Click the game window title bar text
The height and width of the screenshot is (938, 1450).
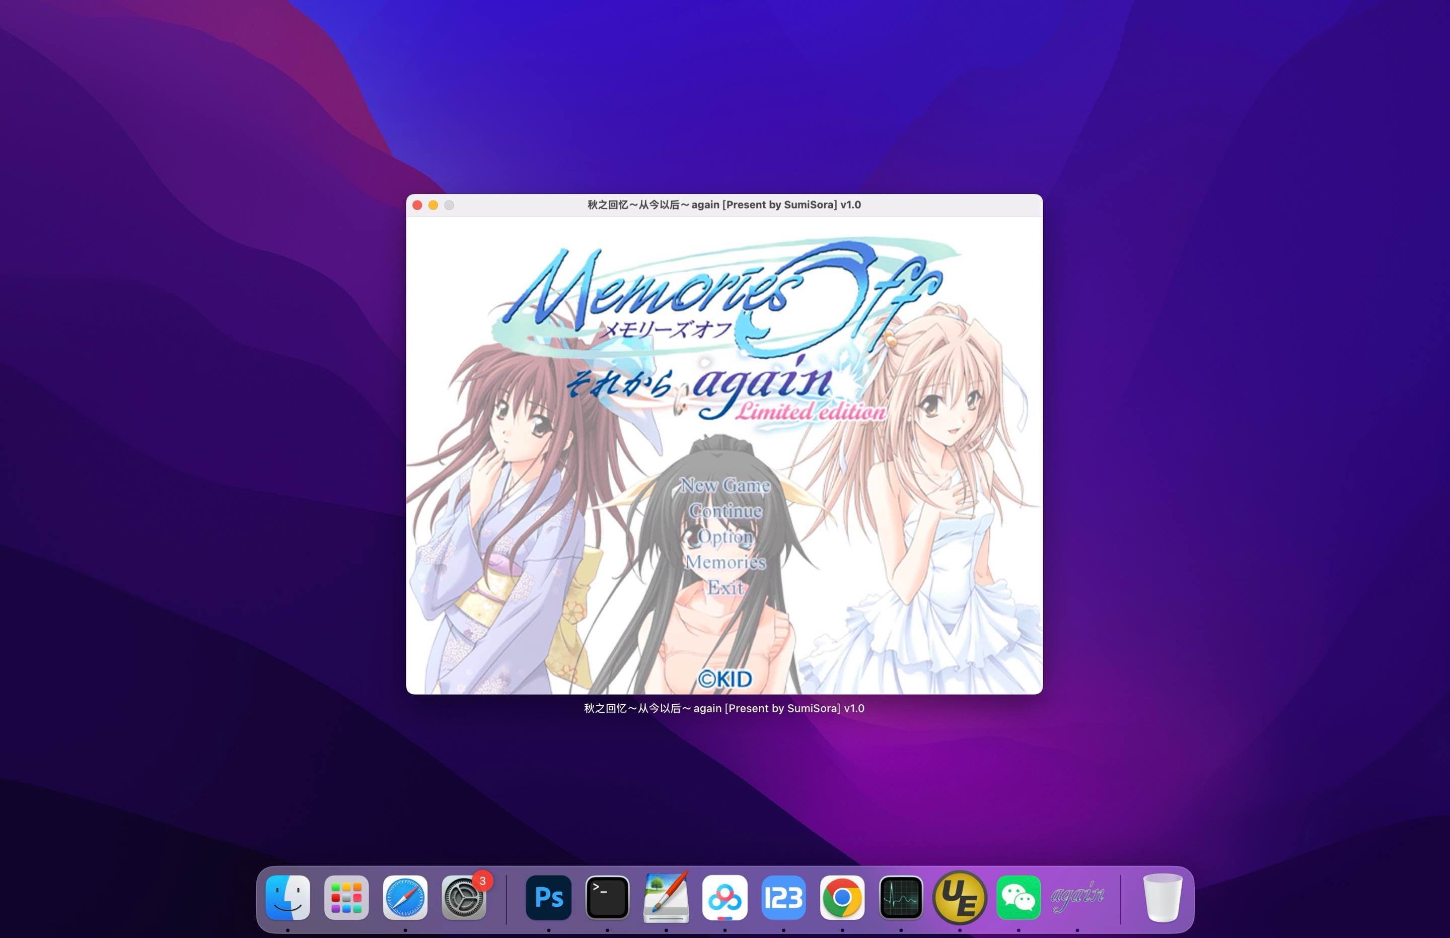[x=724, y=205]
